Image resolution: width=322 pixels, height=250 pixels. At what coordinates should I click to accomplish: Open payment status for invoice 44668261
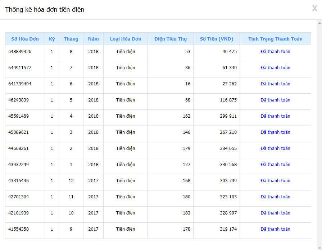[275, 148]
